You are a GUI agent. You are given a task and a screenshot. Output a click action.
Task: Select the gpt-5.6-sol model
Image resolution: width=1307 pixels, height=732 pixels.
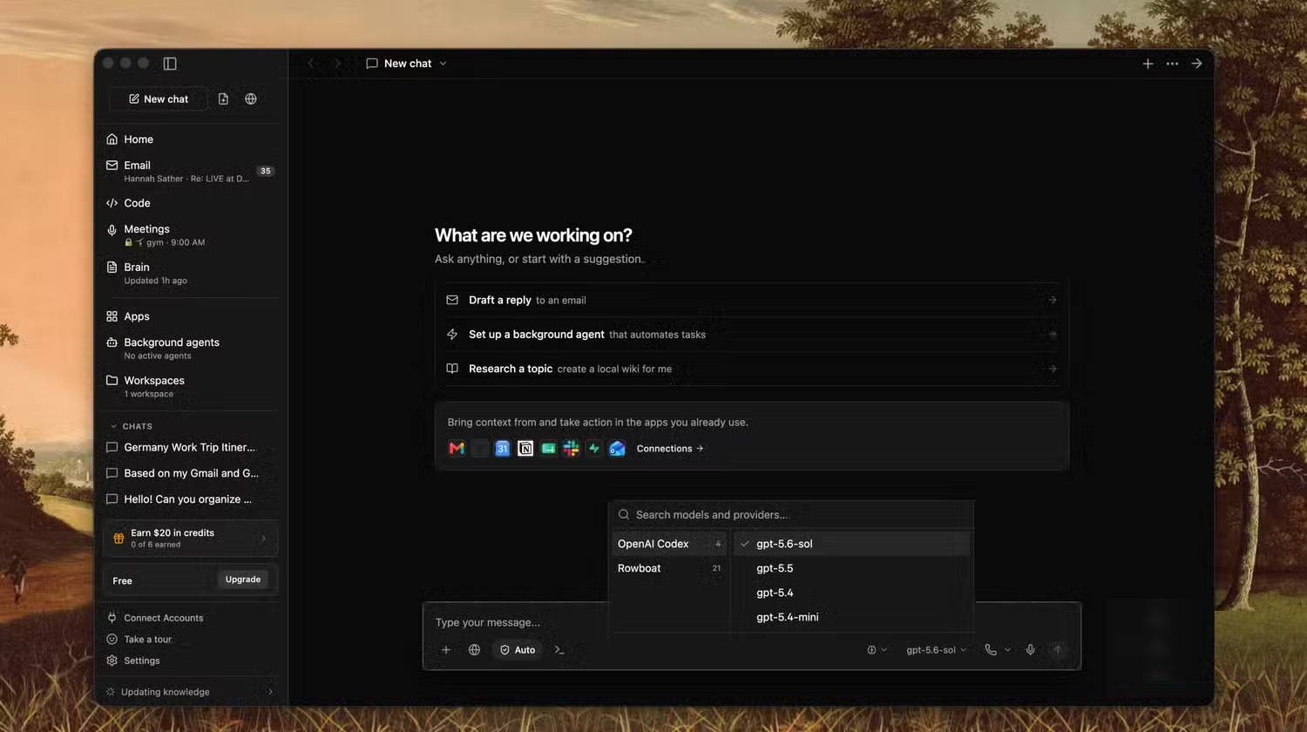click(852, 544)
